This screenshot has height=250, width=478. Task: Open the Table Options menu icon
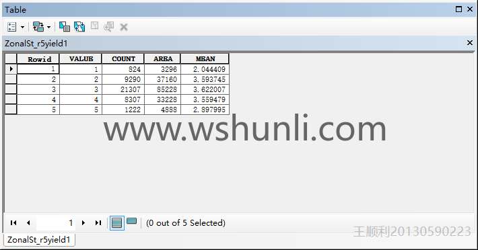click(12, 27)
